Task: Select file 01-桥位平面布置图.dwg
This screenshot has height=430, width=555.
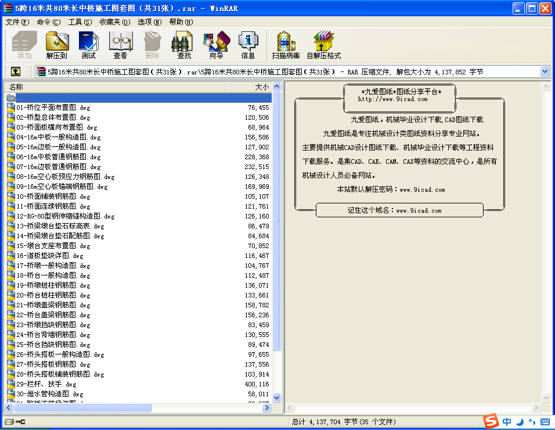Action: [x=53, y=107]
